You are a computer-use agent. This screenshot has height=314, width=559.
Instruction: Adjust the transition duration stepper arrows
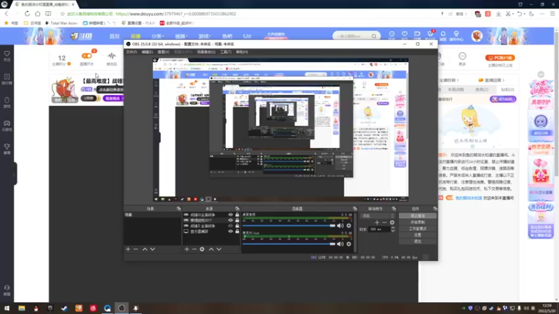click(393, 230)
